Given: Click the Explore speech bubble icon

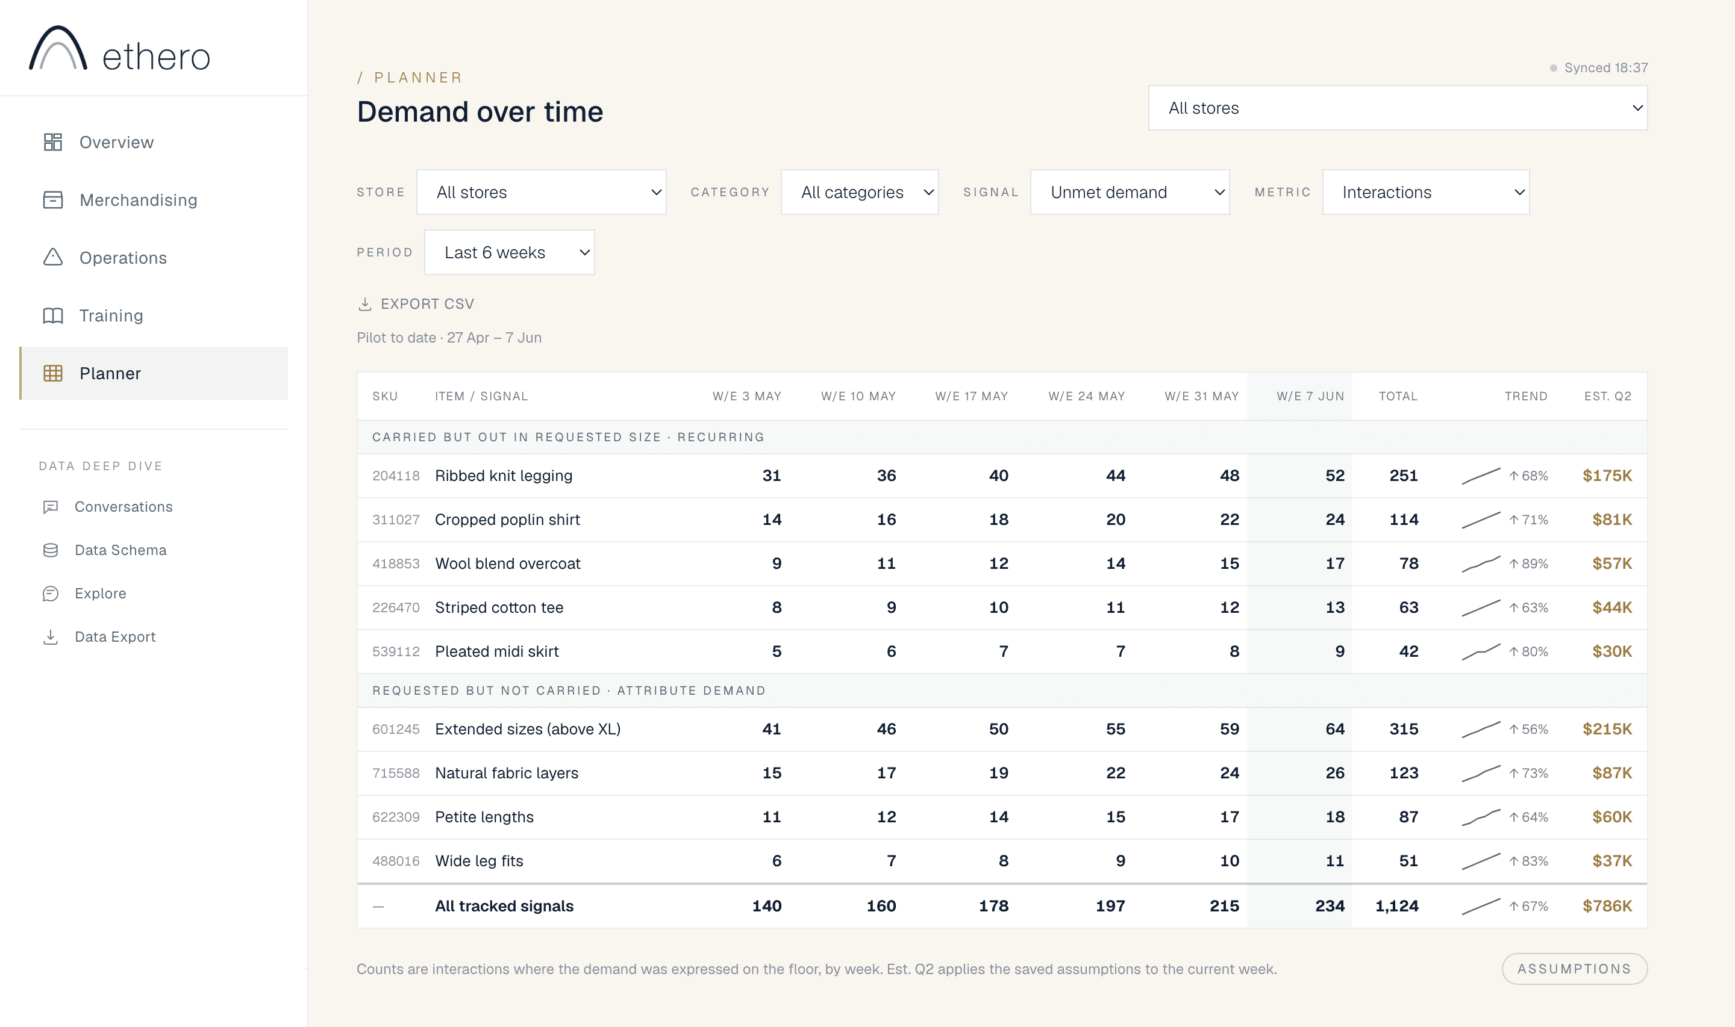Looking at the screenshot, I should pyautogui.click(x=51, y=593).
